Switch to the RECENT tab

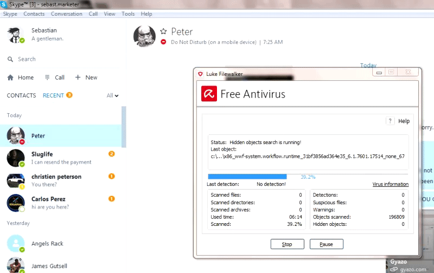[x=53, y=95]
